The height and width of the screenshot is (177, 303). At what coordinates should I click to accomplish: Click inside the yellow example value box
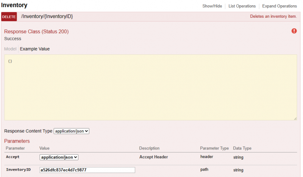150,87
